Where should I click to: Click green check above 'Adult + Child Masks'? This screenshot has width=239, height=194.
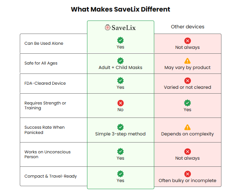(120, 60)
